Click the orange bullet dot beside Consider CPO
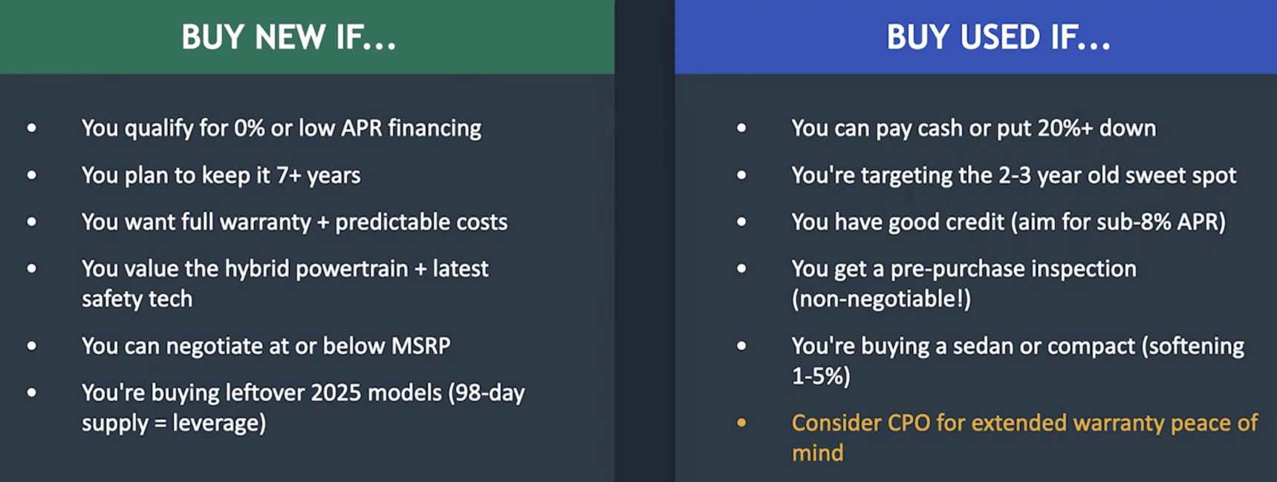Viewport: 1277px width, 482px height. 741,423
